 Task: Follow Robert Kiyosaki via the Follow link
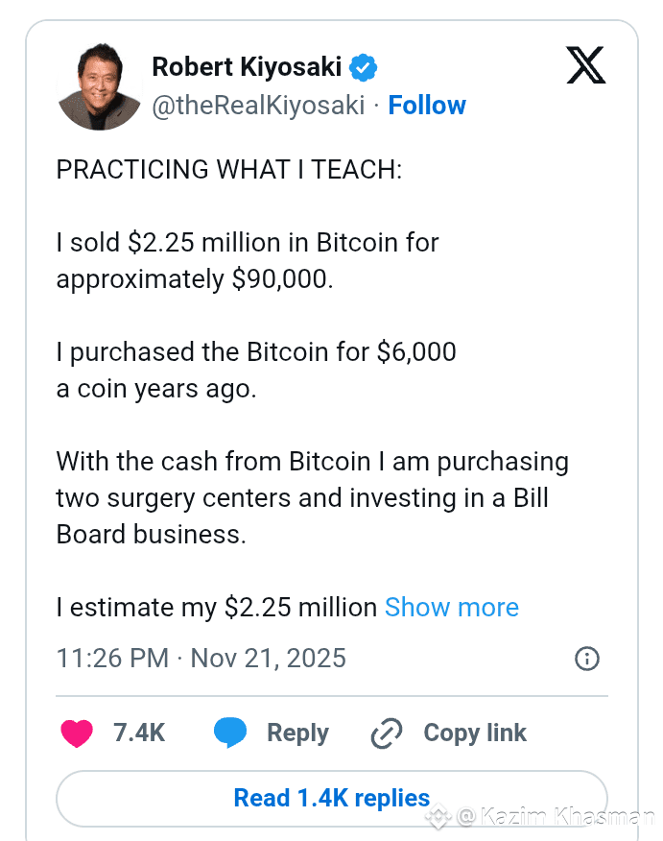[x=427, y=106]
